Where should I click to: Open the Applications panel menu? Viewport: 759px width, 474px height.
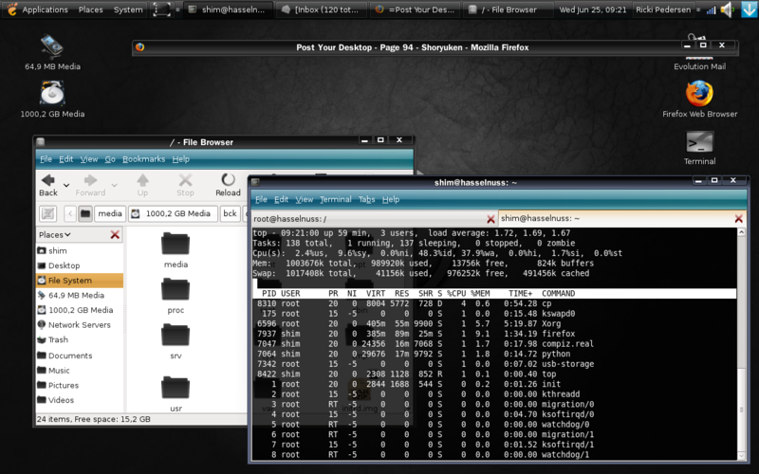point(38,9)
